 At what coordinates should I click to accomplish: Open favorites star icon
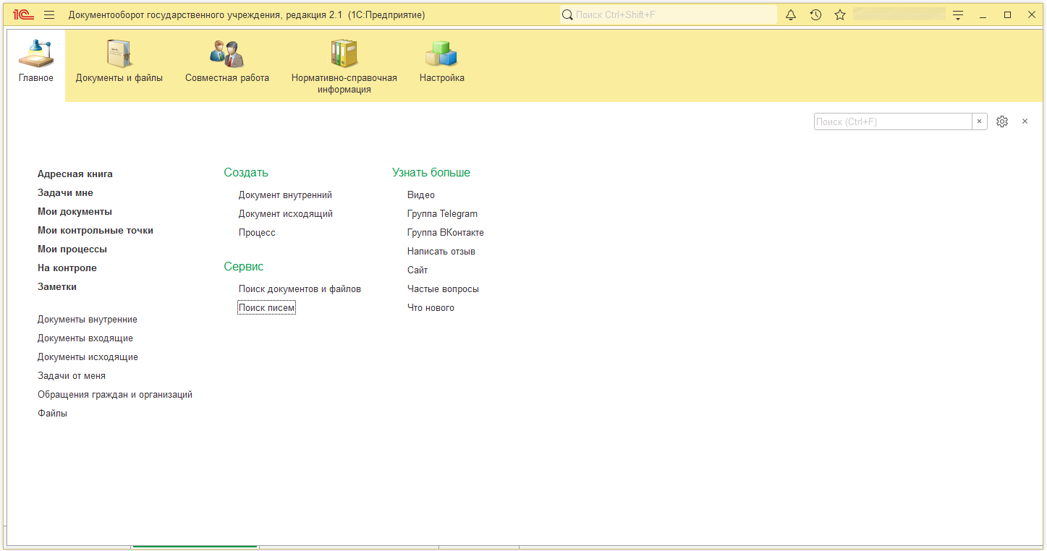click(x=840, y=14)
